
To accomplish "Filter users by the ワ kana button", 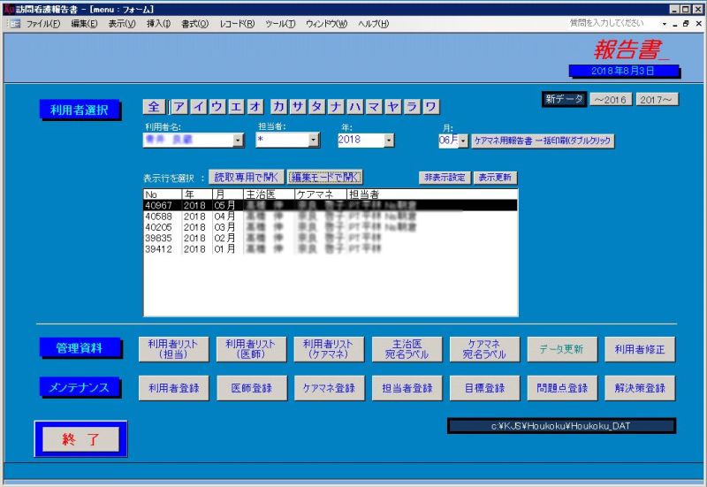I will (x=430, y=107).
